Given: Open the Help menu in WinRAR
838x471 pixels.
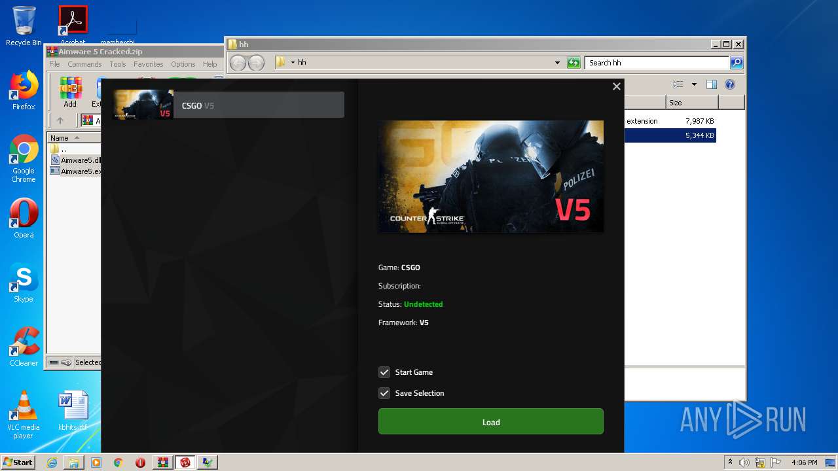Looking at the screenshot, I should click(209, 64).
